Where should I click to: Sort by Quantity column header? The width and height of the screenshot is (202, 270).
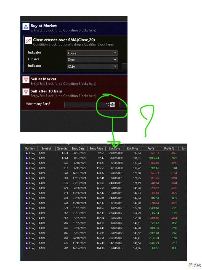pos(62,149)
